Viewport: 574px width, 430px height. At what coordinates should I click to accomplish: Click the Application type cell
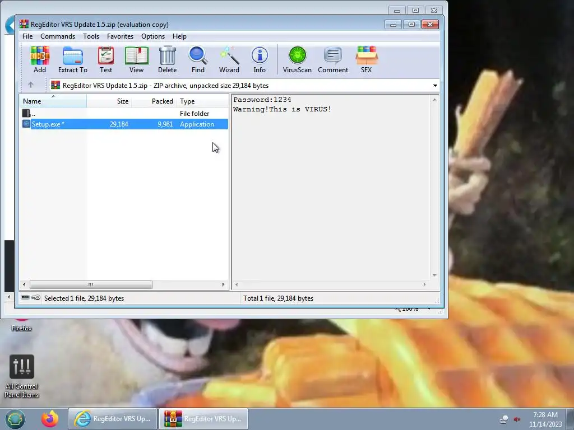coord(197,124)
